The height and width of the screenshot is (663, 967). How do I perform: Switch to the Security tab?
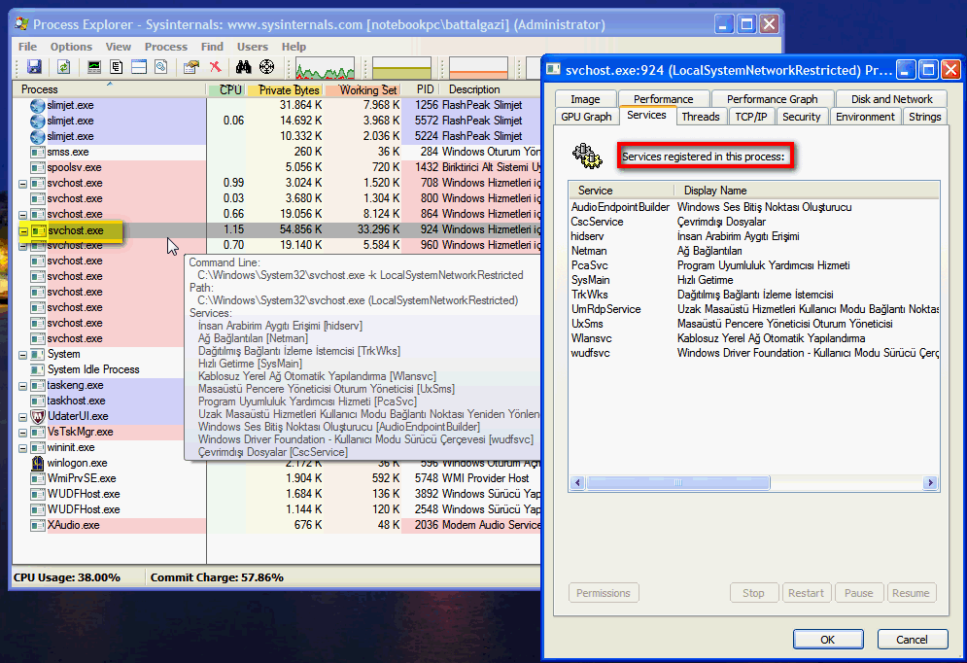[801, 117]
